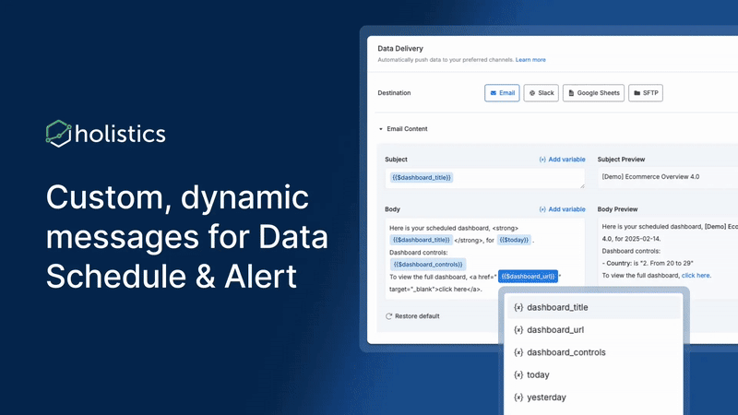Image resolution: width=738 pixels, height=415 pixels.
Task: Click the Holistics logo icon
Action: 58,134
